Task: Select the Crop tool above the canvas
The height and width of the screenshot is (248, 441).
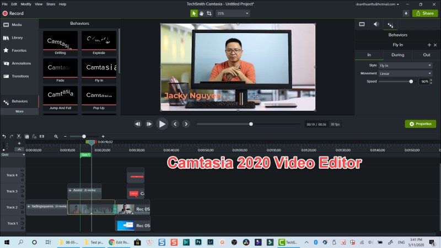Action: tap(209, 13)
